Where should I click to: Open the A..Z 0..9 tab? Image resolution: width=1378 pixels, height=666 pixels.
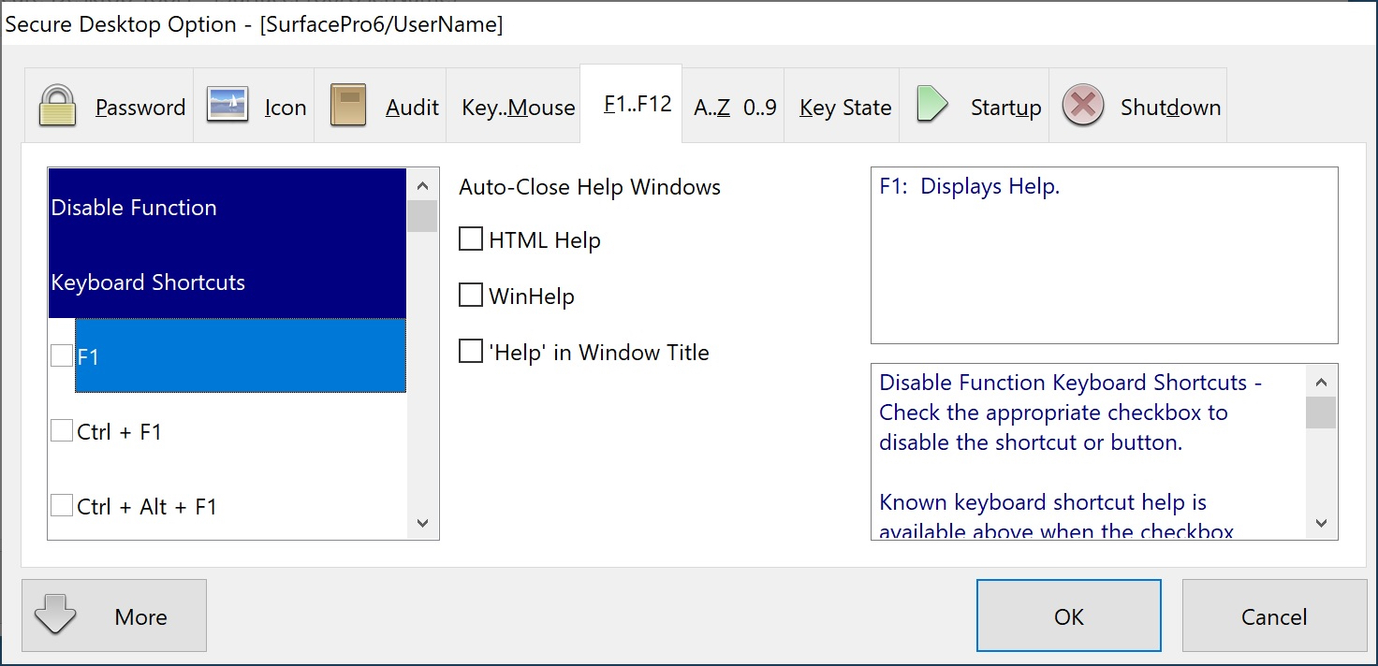734,107
